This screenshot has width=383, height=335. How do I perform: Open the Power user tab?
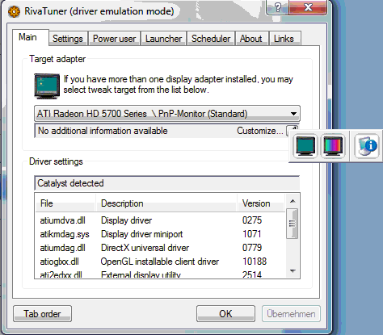(114, 39)
